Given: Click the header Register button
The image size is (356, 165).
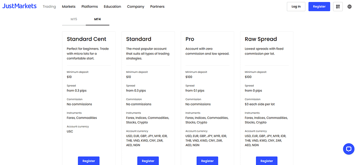Looking at the screenshot, I should [x=319, y=7].
